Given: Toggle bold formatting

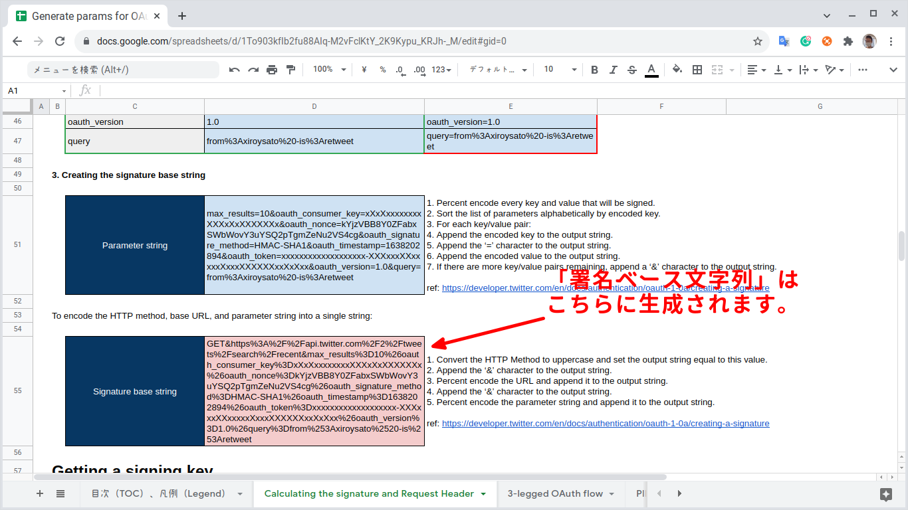Looking at the screenshot, I should click(594, 69).
